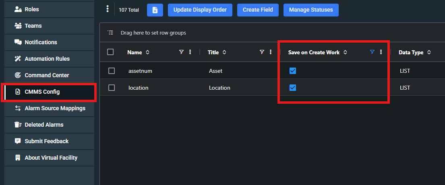Click the Drag here to set row groups area
The image size is (445, 185).
pyautogui.click(x=153, y=33)
